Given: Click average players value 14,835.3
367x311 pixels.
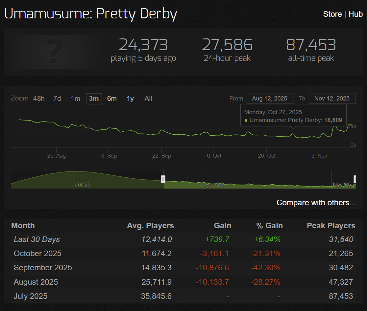Looking at the screenshot, I should (156, 268).
